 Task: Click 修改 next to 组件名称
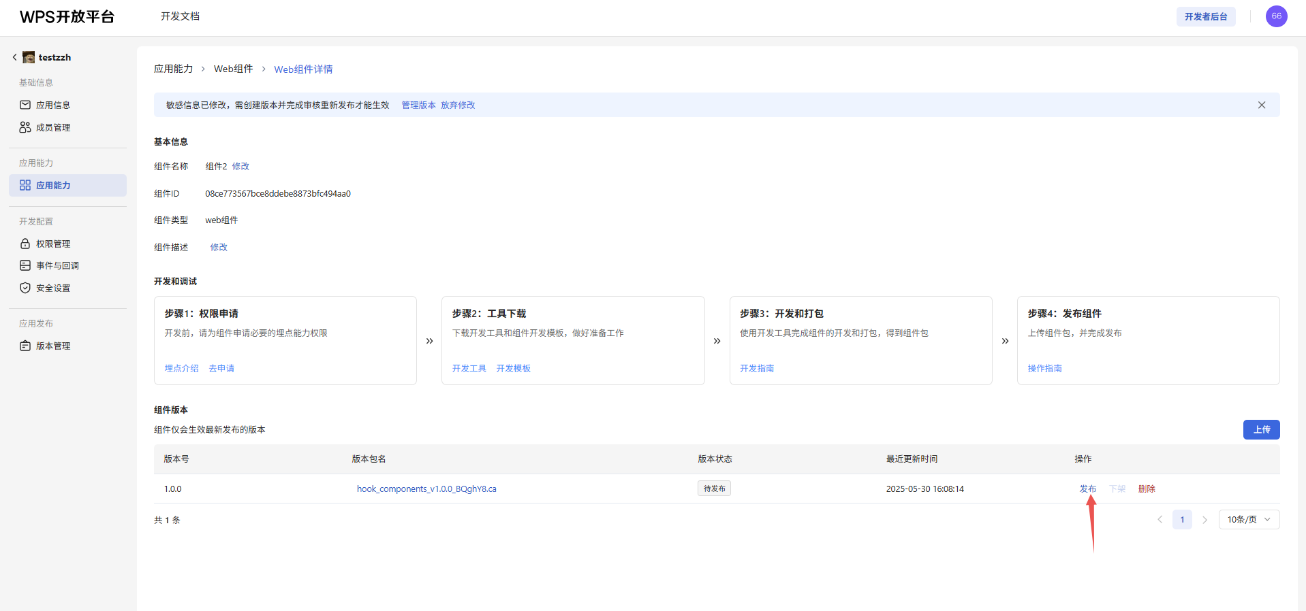point(240,166)
